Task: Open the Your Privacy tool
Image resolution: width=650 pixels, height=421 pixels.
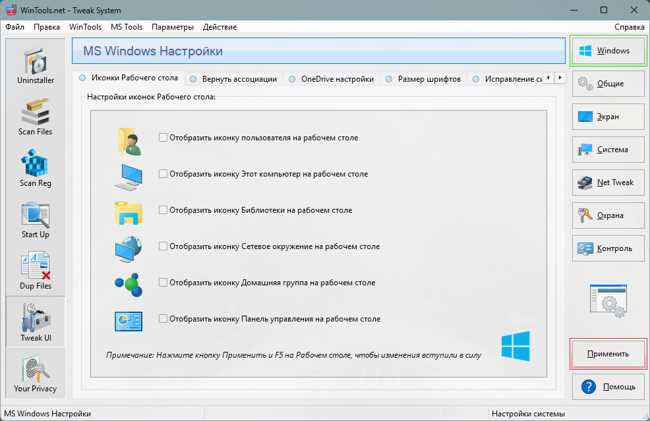Action: pyautogui.click(x=36, y=373)
